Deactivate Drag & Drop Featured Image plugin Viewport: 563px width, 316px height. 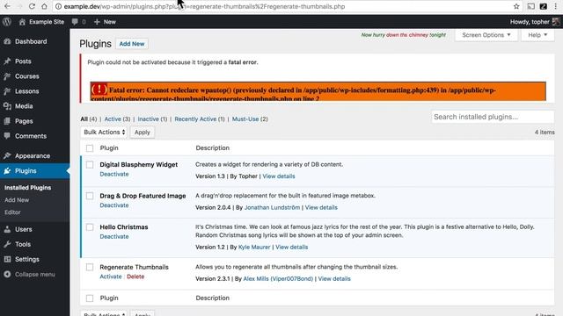pos(114,205)
